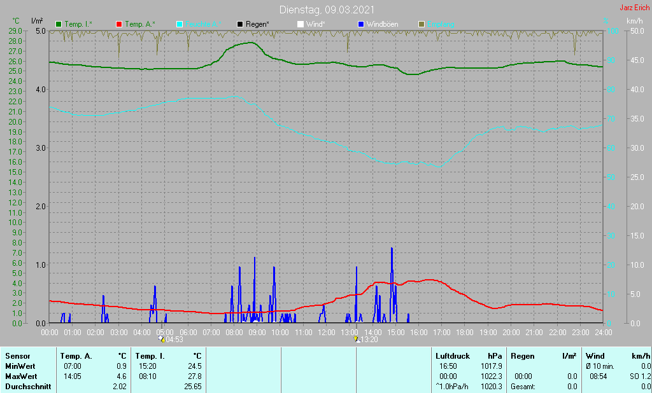652x393 pixels.
Task: Click the Temp. I. average '25.65'
Action: (x=193, y=387)
